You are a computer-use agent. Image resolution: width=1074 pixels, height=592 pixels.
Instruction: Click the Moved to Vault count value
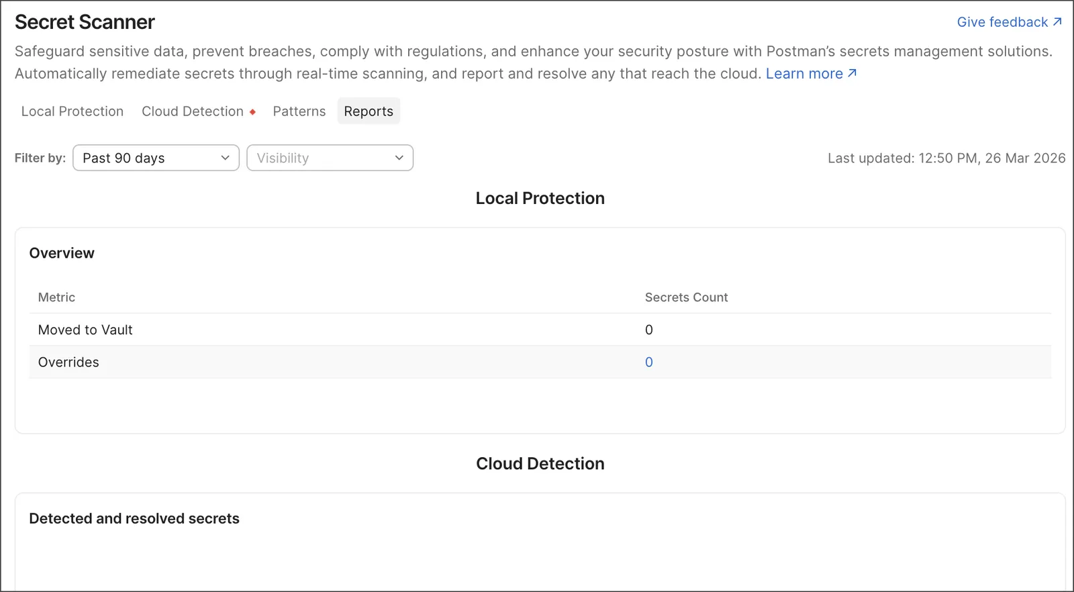click(x=649, y=330)
